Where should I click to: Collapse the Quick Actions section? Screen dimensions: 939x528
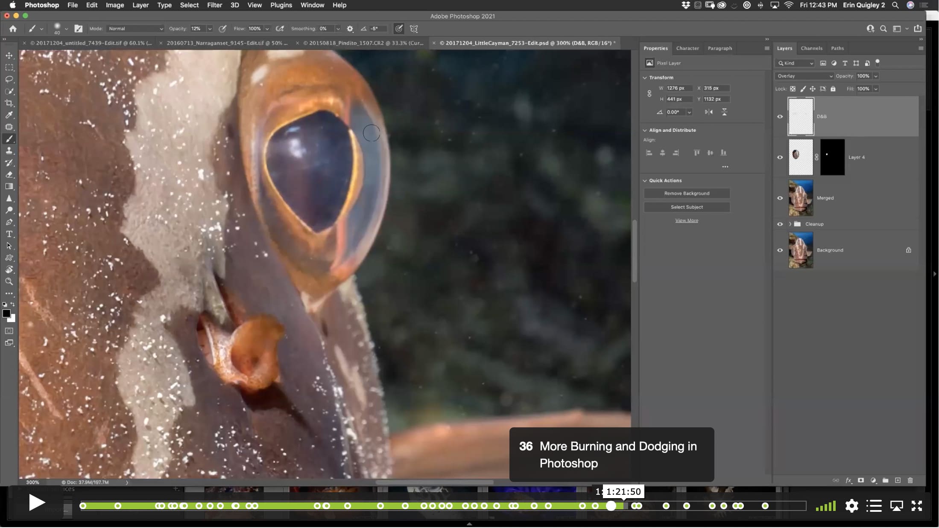(645, 180)
